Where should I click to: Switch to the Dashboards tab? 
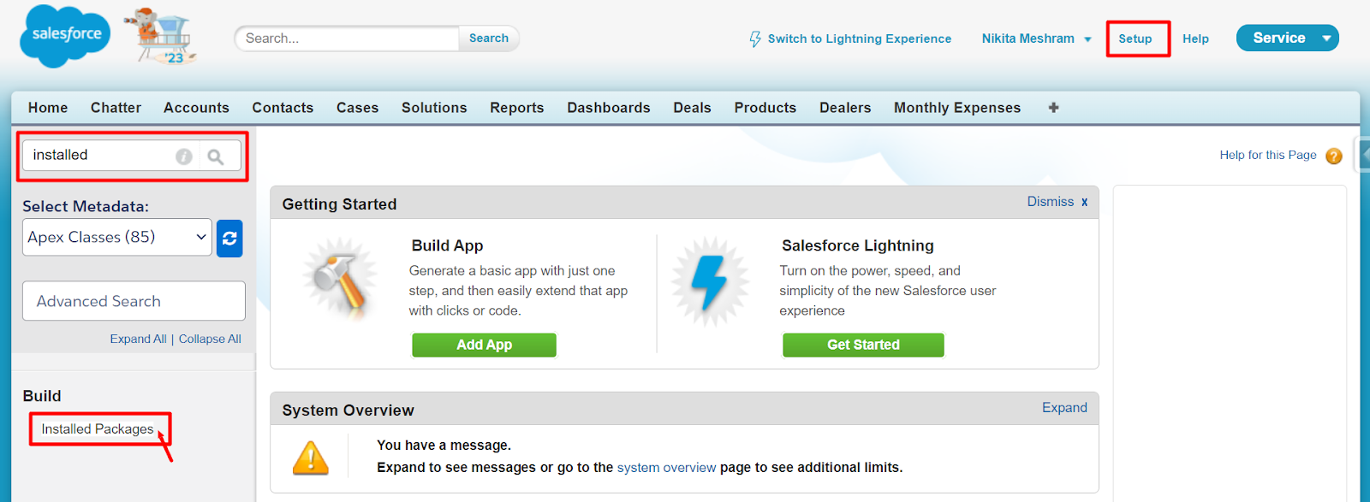[x=609, y=108]
